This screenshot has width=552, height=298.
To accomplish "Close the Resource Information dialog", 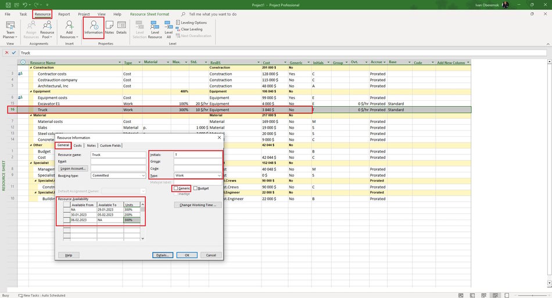I will 219,137.
